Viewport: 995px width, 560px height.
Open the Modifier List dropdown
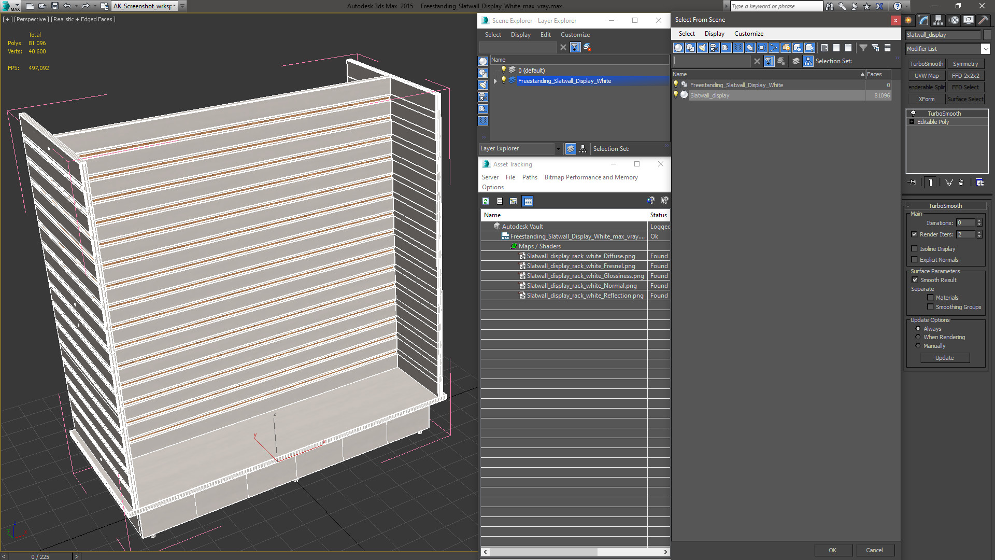985,49
